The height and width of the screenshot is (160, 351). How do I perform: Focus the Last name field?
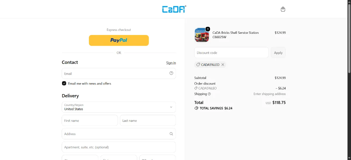pos(148,120)
